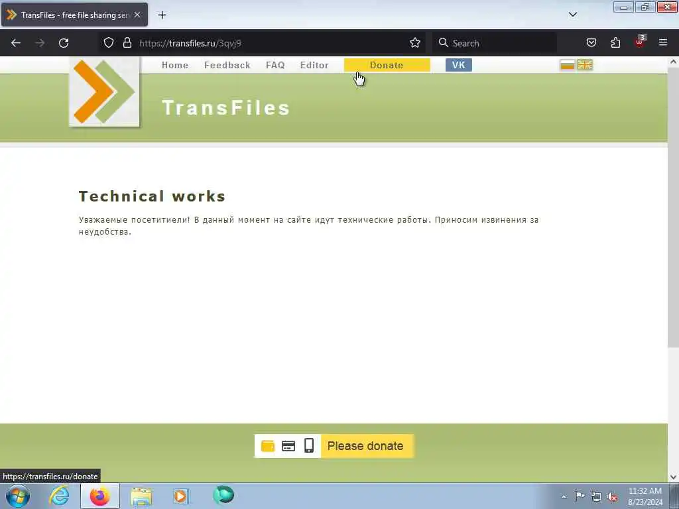Launch Internet Explorer from taskbar
Viewport: 679px width, 509px height.
[x=59, y=496]
